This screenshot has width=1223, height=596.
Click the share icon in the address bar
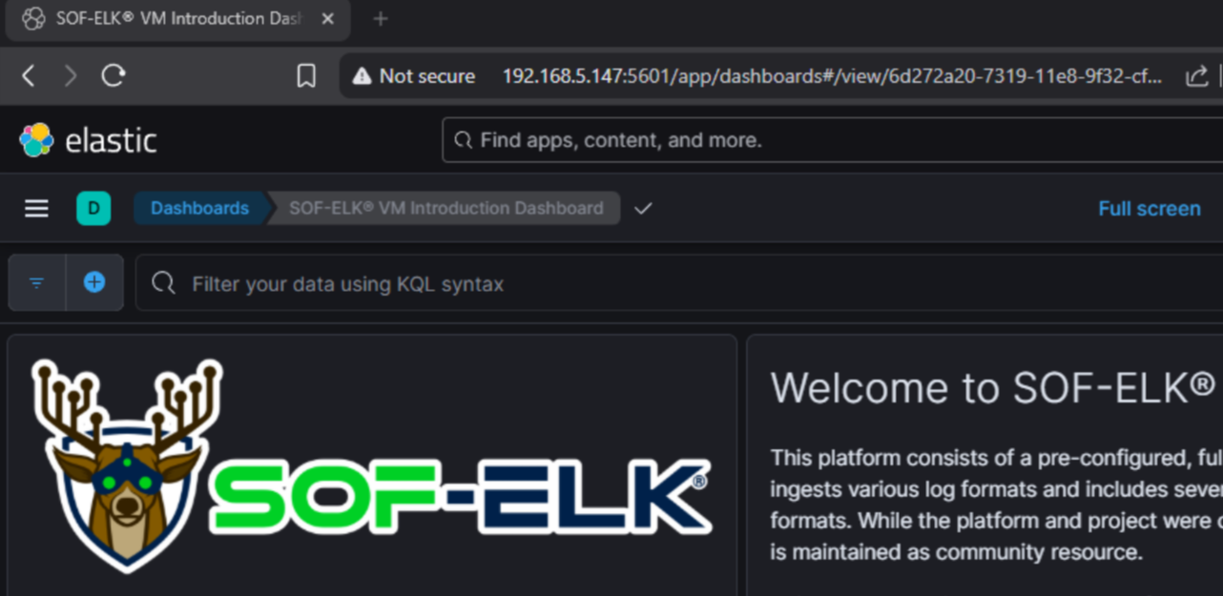pyautogui.click(x=1196, y=76)
